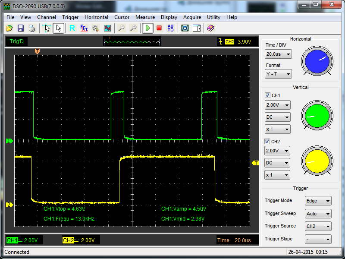345x259 pixels.
Task: Open the Acquire menu
Action: point(192,17)
